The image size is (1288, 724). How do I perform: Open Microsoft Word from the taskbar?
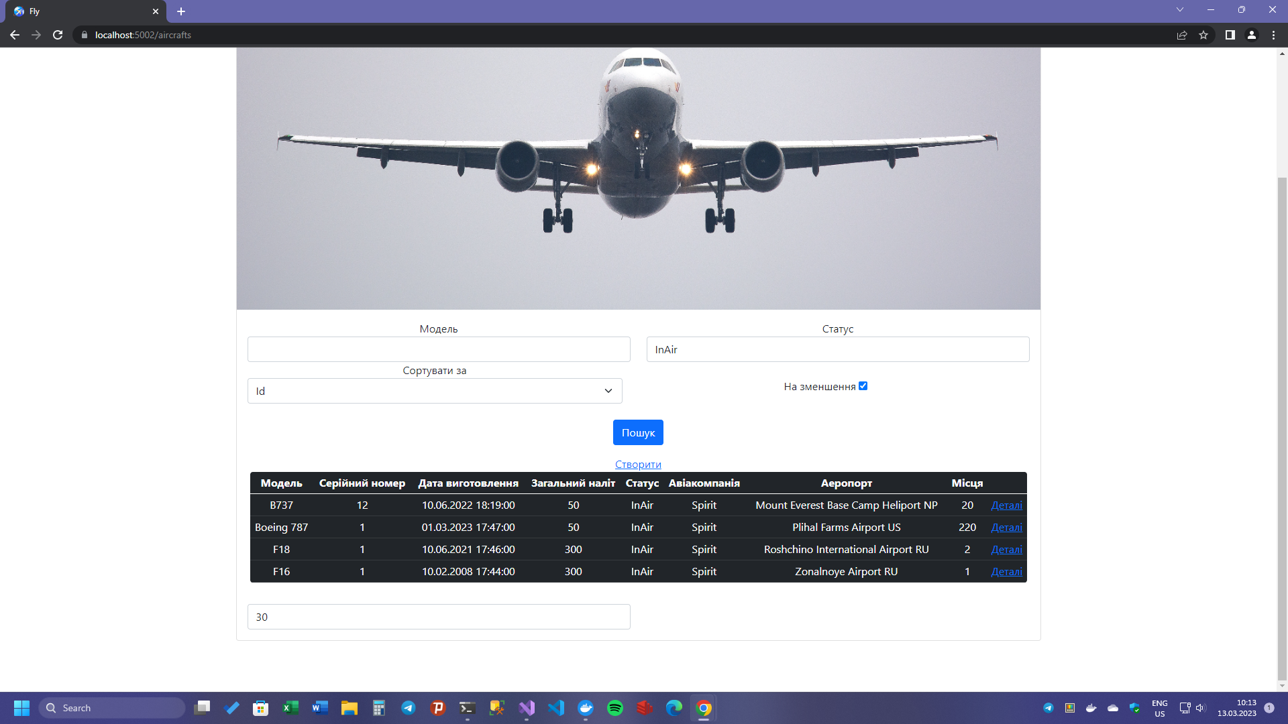pos(320,708)
